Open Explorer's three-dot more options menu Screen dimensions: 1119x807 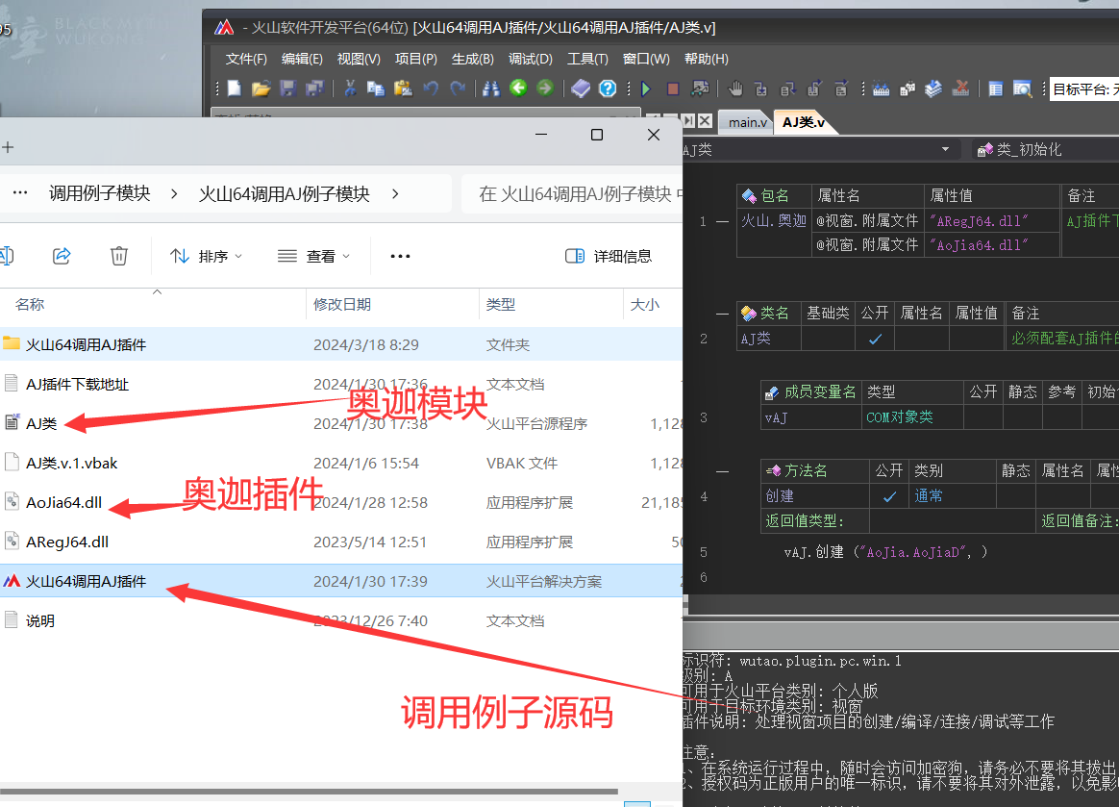pyautogui.click(x=400, y=256)
